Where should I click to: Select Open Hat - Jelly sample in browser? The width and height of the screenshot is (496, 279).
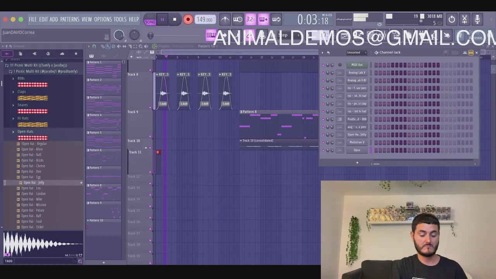coord(34,183)
